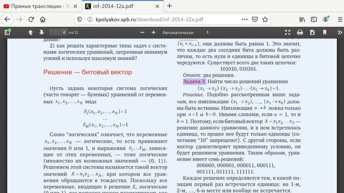Show site information icon

click(90, 19)
